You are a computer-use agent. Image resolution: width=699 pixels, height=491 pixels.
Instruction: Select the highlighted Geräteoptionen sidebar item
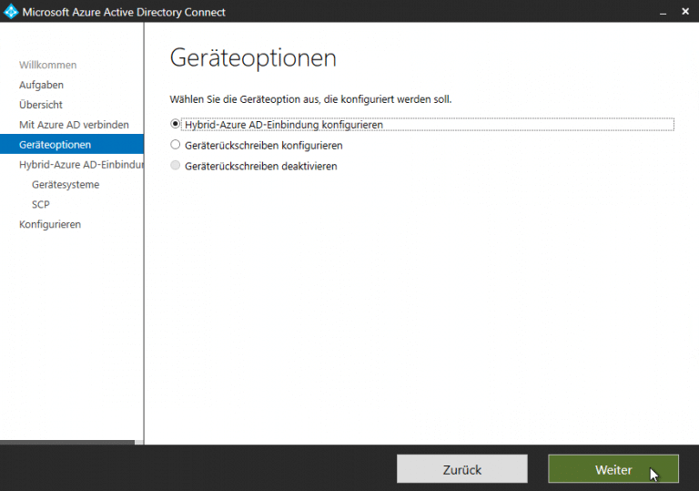tap(55, 144)
